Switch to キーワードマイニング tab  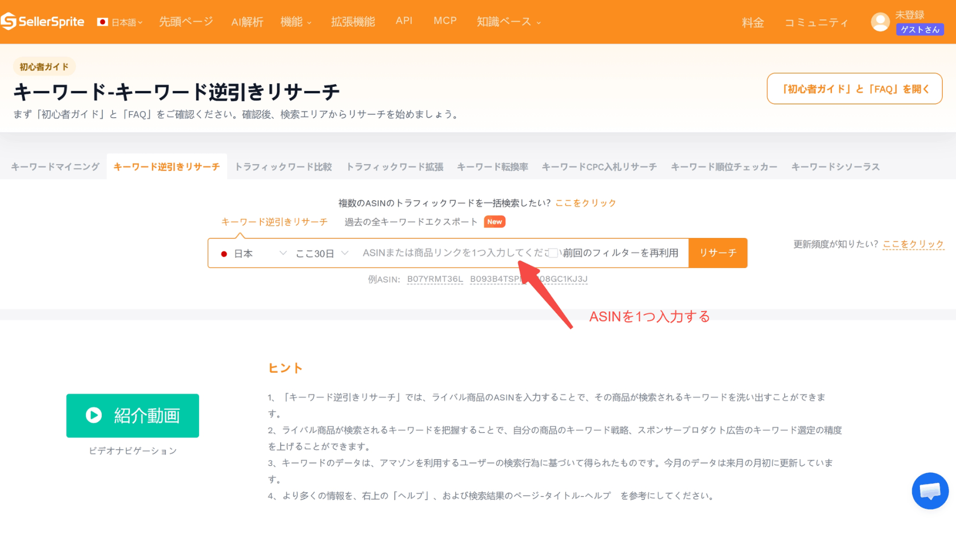click(x=55, y=167)
